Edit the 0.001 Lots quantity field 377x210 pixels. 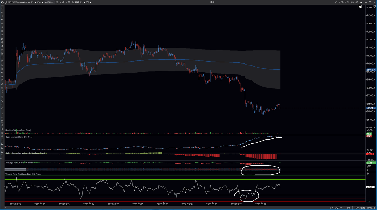click(x=49, y=2)
